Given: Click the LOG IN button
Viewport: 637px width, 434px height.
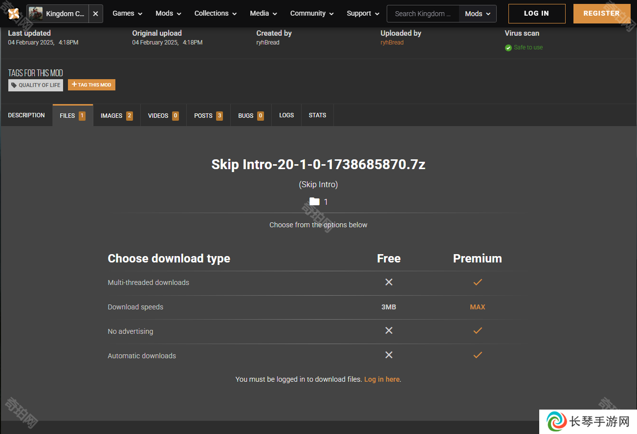Looking at the screenshot, I should coord(537,14).
